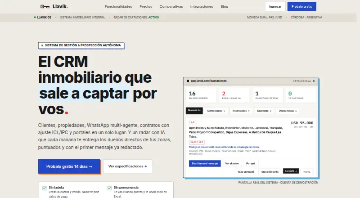Open the Descartadas tab
This screenshot has height=198, width=360.
[x=288, y=111]
